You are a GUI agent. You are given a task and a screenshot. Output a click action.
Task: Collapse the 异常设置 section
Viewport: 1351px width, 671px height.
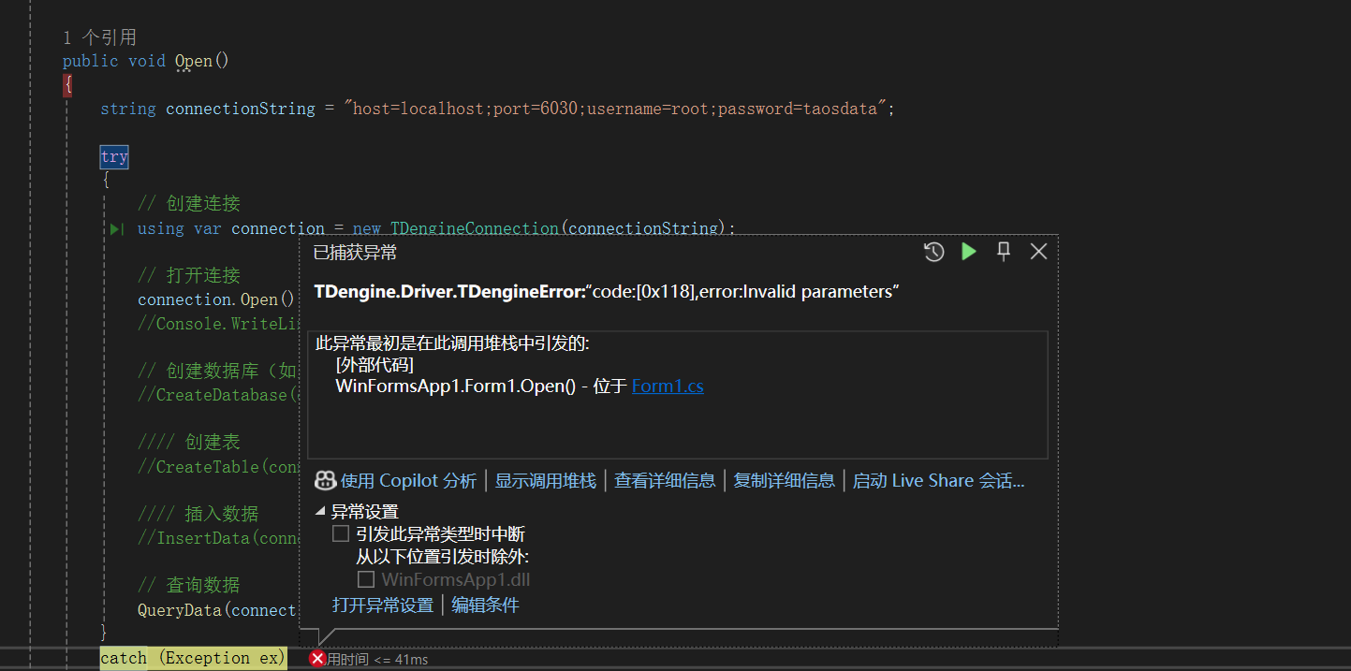pos(321,512)
